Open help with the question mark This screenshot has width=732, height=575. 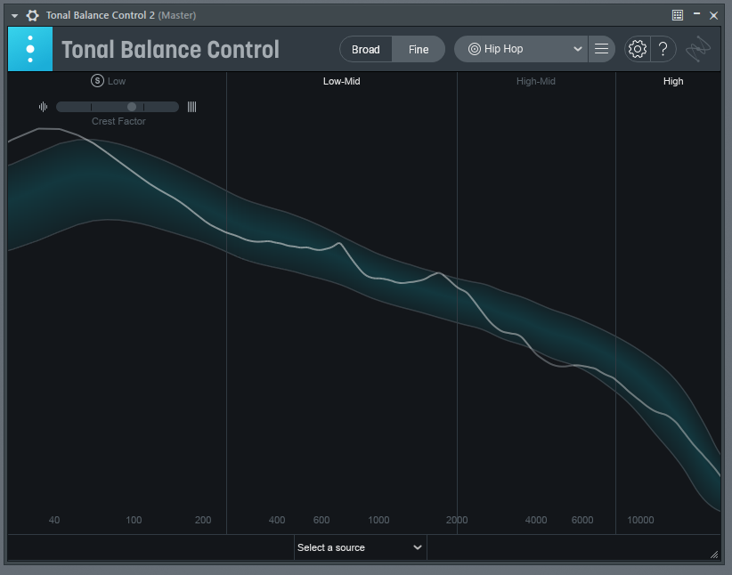point(663,49)
